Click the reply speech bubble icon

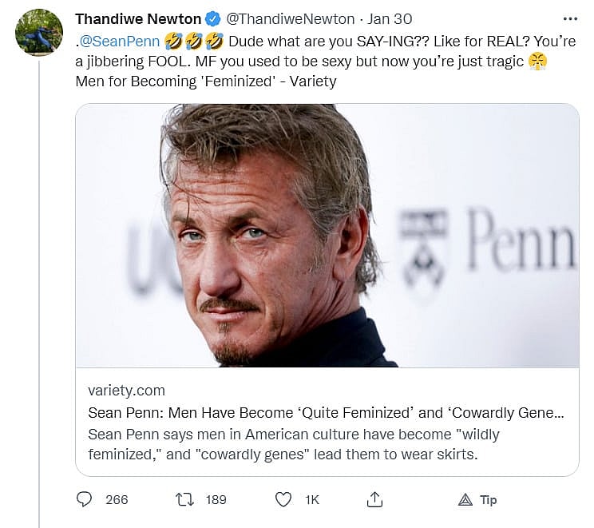[x=85, y=499]
